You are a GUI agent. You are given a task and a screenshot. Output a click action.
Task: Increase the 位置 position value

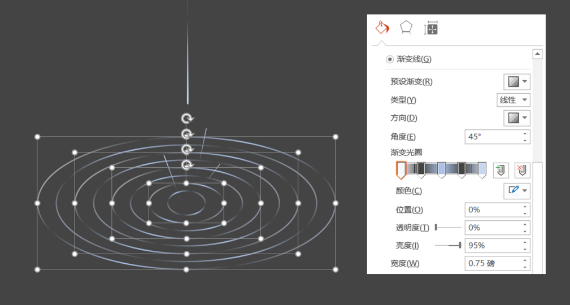tap(525, 207)
